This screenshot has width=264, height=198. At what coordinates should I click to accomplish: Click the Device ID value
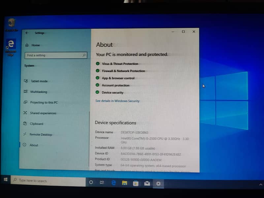[151, 154]
